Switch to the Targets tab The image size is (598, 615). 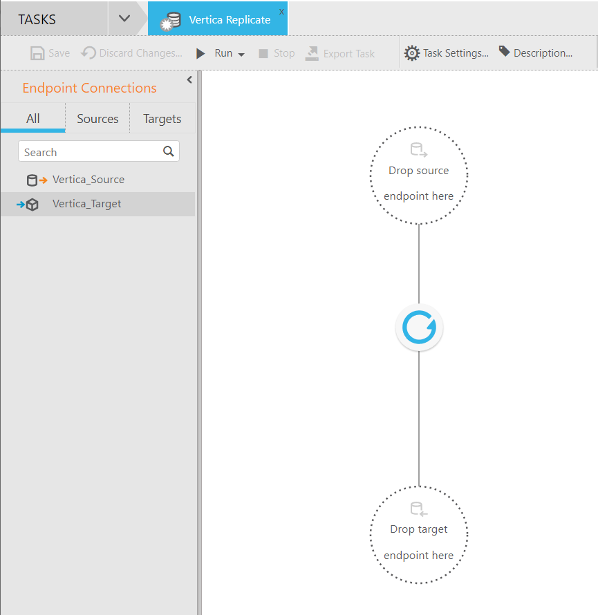162,118
